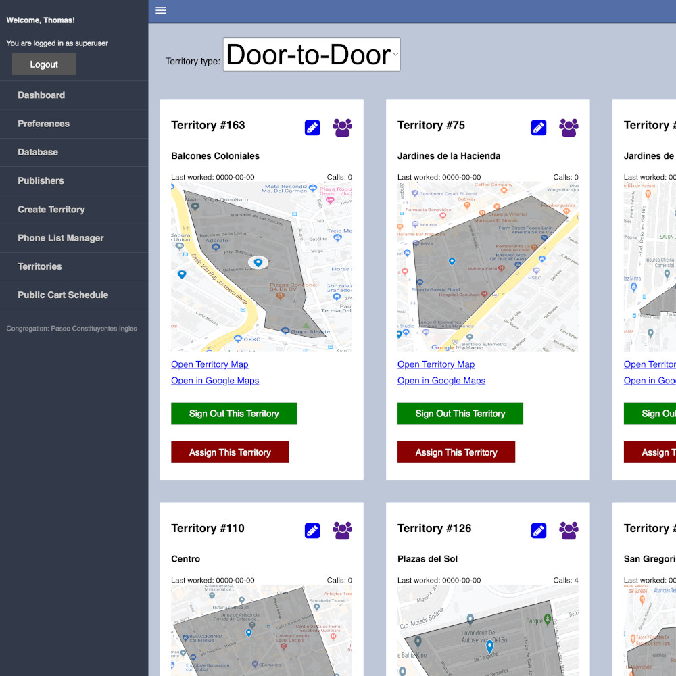The image size is (676, 676).
Task: Click edit pencil icon for Territory #126
Action: [x=539, y=531]
